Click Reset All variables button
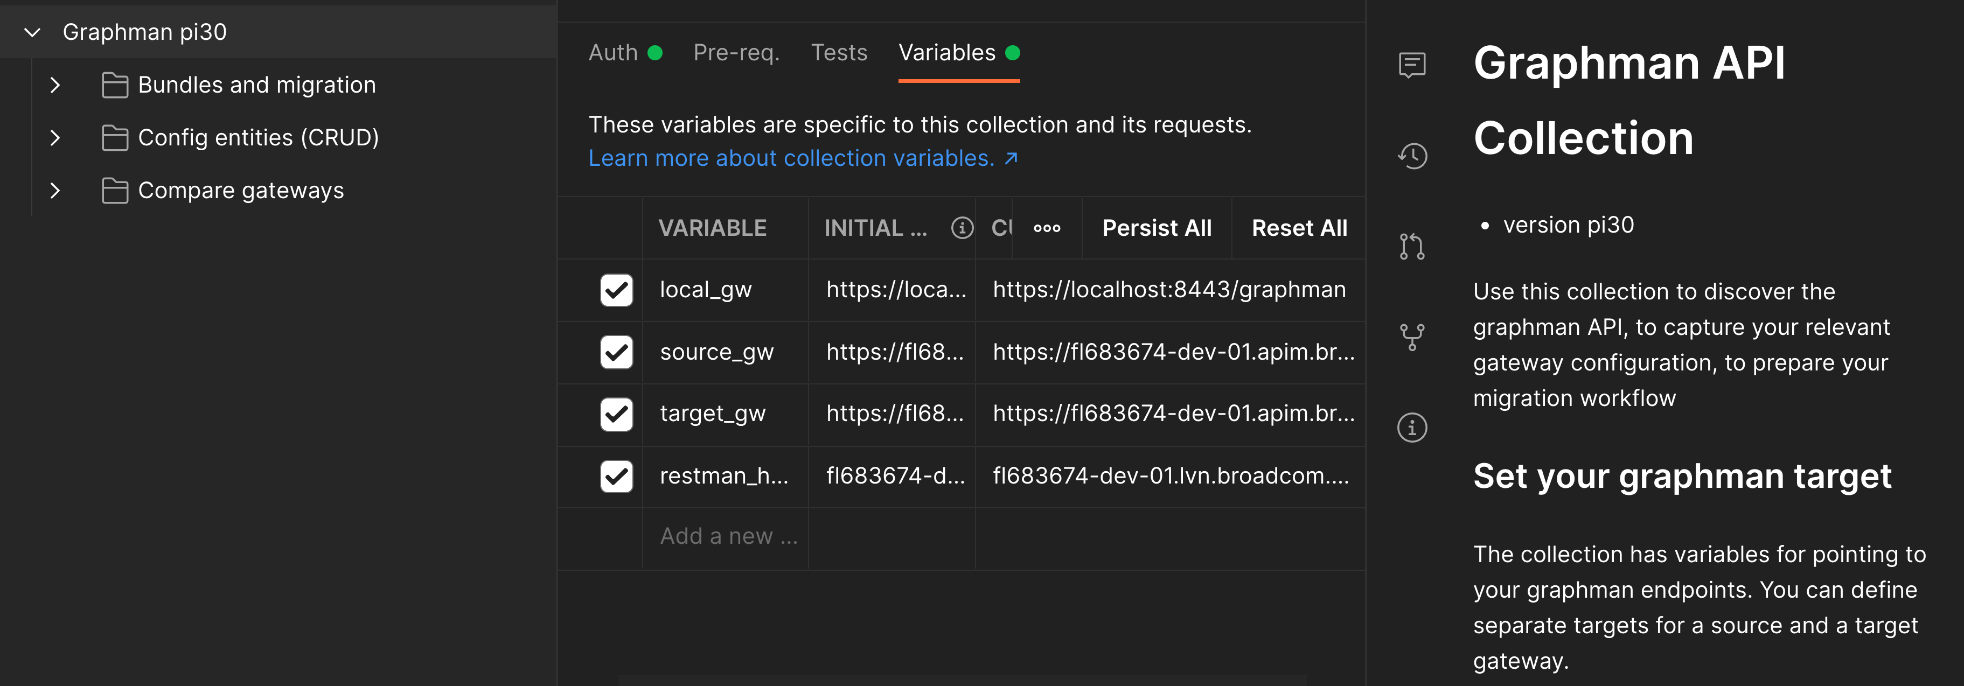This screenshot has height=686, width=1964. point(1300,228)
